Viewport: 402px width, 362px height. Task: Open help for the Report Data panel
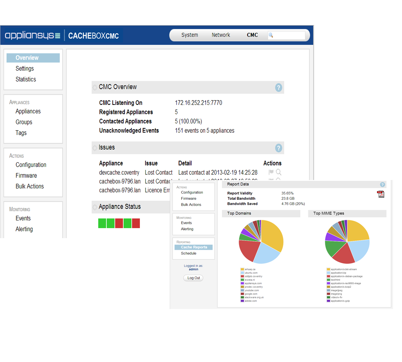coord(382,184)
